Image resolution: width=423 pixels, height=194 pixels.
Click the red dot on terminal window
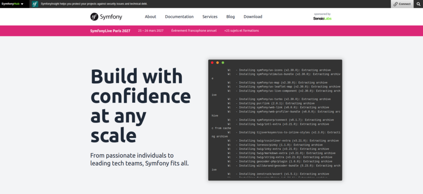pyautogui.click(x=212, y=62)
